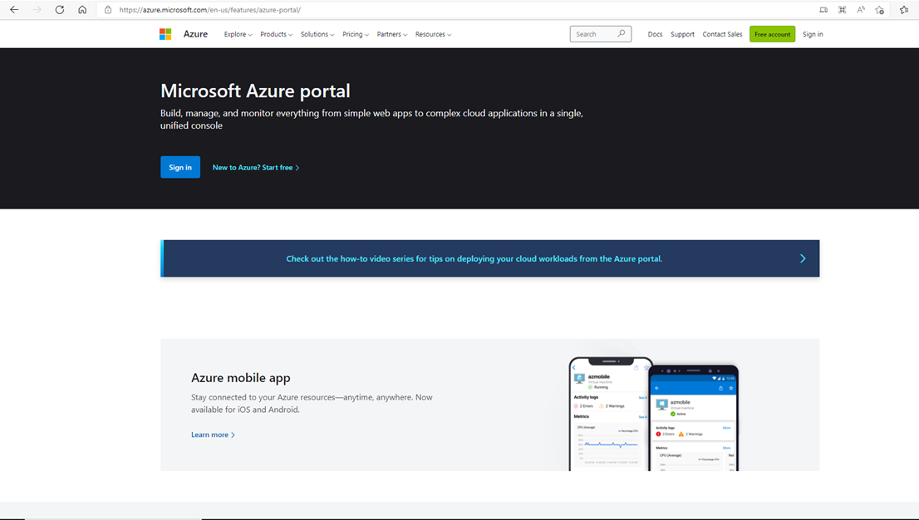View site info lock icon
The height and width of the screenshot is (520, 919).
[x=108, y=10]
